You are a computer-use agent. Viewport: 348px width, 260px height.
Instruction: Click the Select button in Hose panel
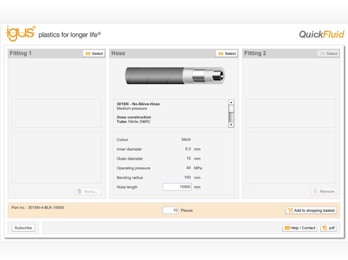pyautogui.click(x=226, y=53)
